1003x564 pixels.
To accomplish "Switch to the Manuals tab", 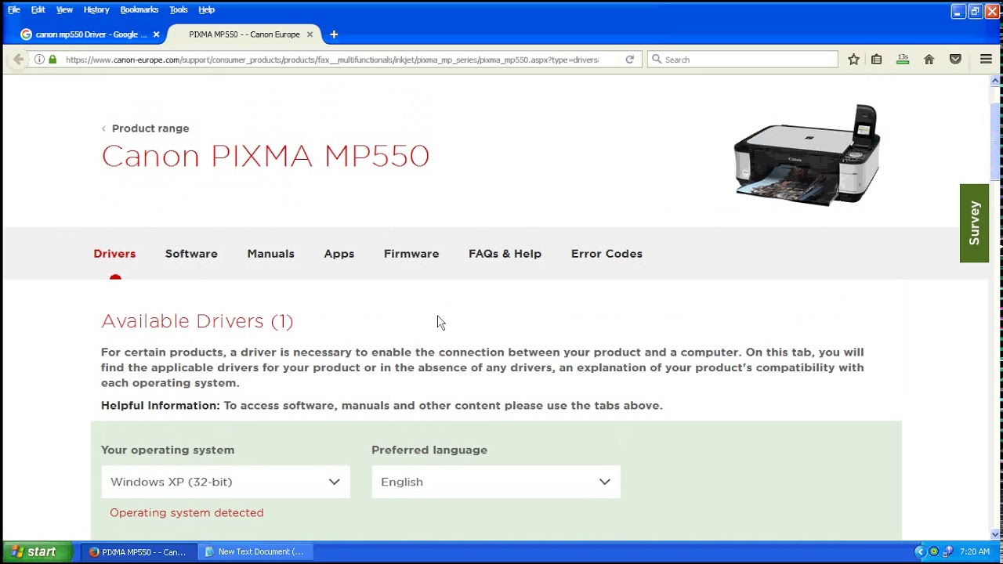I will click(x=270, y=254).
